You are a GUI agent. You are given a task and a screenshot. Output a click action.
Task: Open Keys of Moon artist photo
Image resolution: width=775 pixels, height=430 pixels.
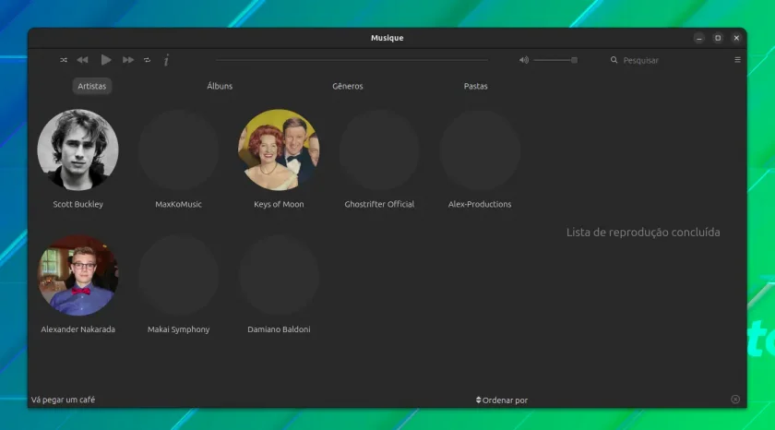coord(279,149)
